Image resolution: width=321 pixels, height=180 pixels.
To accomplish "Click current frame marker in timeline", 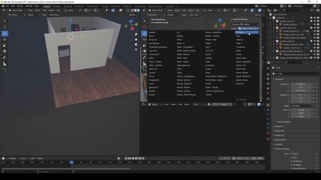I will coord(71,162).
